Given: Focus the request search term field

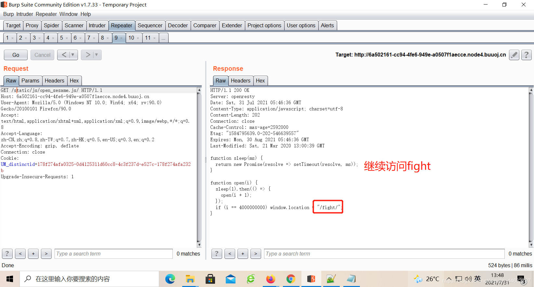Looking at the screenshot, I should (x=114, y=254).
